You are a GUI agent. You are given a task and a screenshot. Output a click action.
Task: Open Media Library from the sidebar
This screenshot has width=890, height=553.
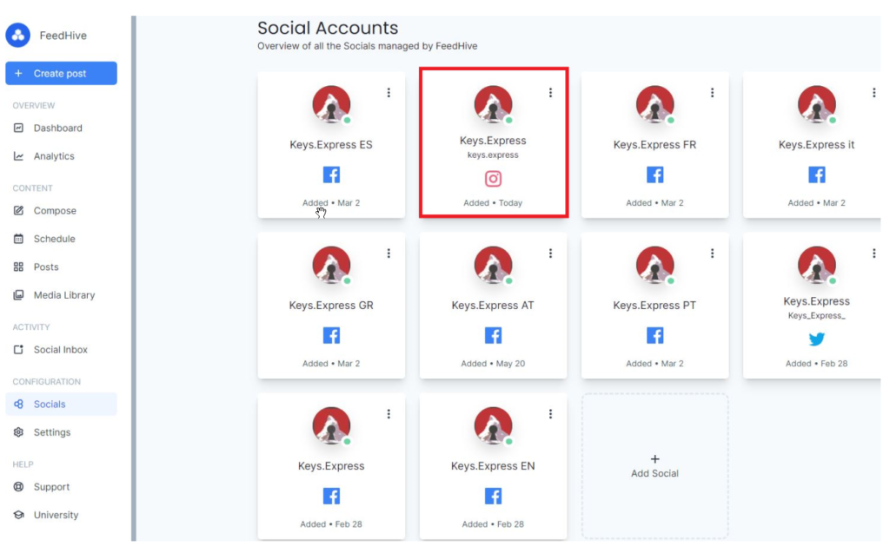[63, 295]
